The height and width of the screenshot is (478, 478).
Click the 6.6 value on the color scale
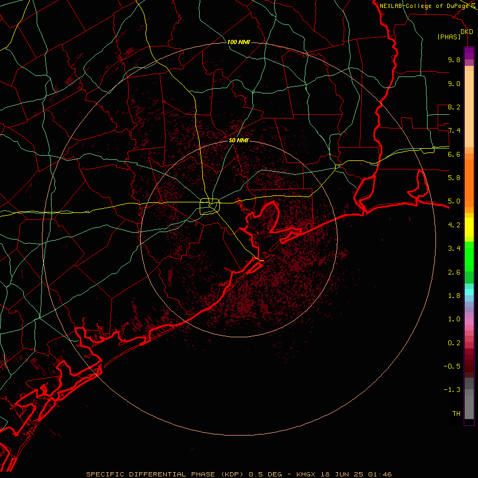(x=454, y=154)
